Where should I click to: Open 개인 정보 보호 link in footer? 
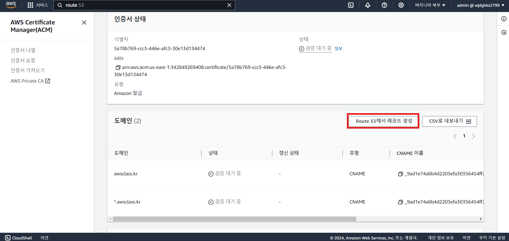pyautogui.click(x=441, y=238)
